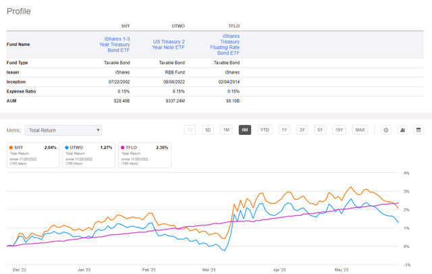Click the RBB Fund issuer cell
Image resolution: width=432 pixels, height=274 pixels.
point(175,72)
